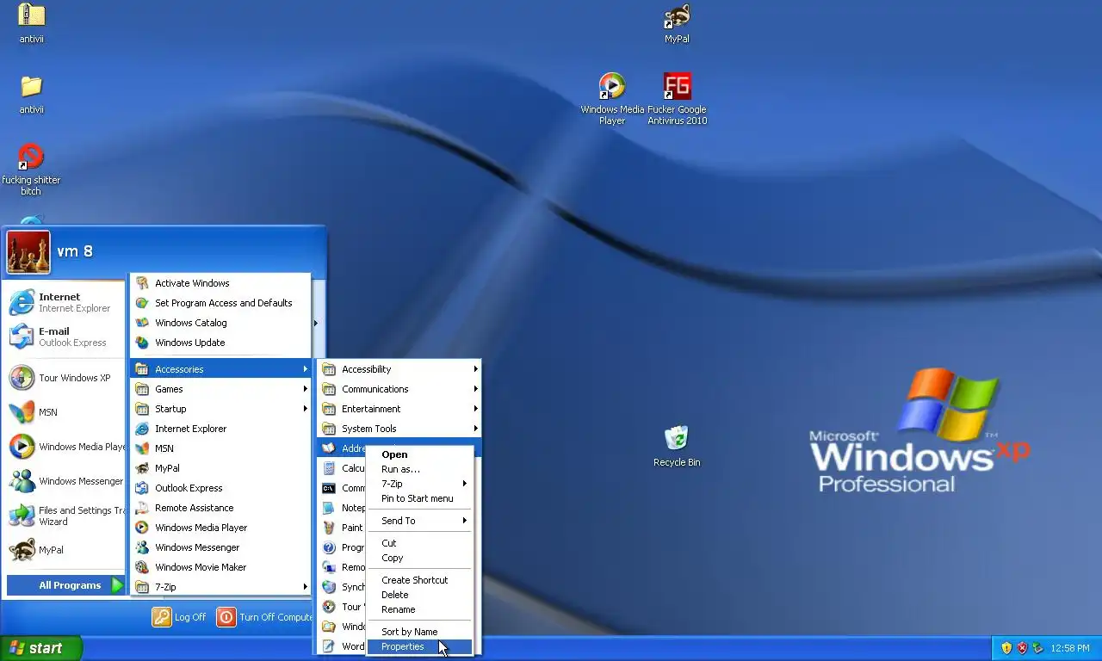Viewport: 1102px width, 661px height.
Task: Expand the Entertainment submenu
Action: click(x=399, y=409)
